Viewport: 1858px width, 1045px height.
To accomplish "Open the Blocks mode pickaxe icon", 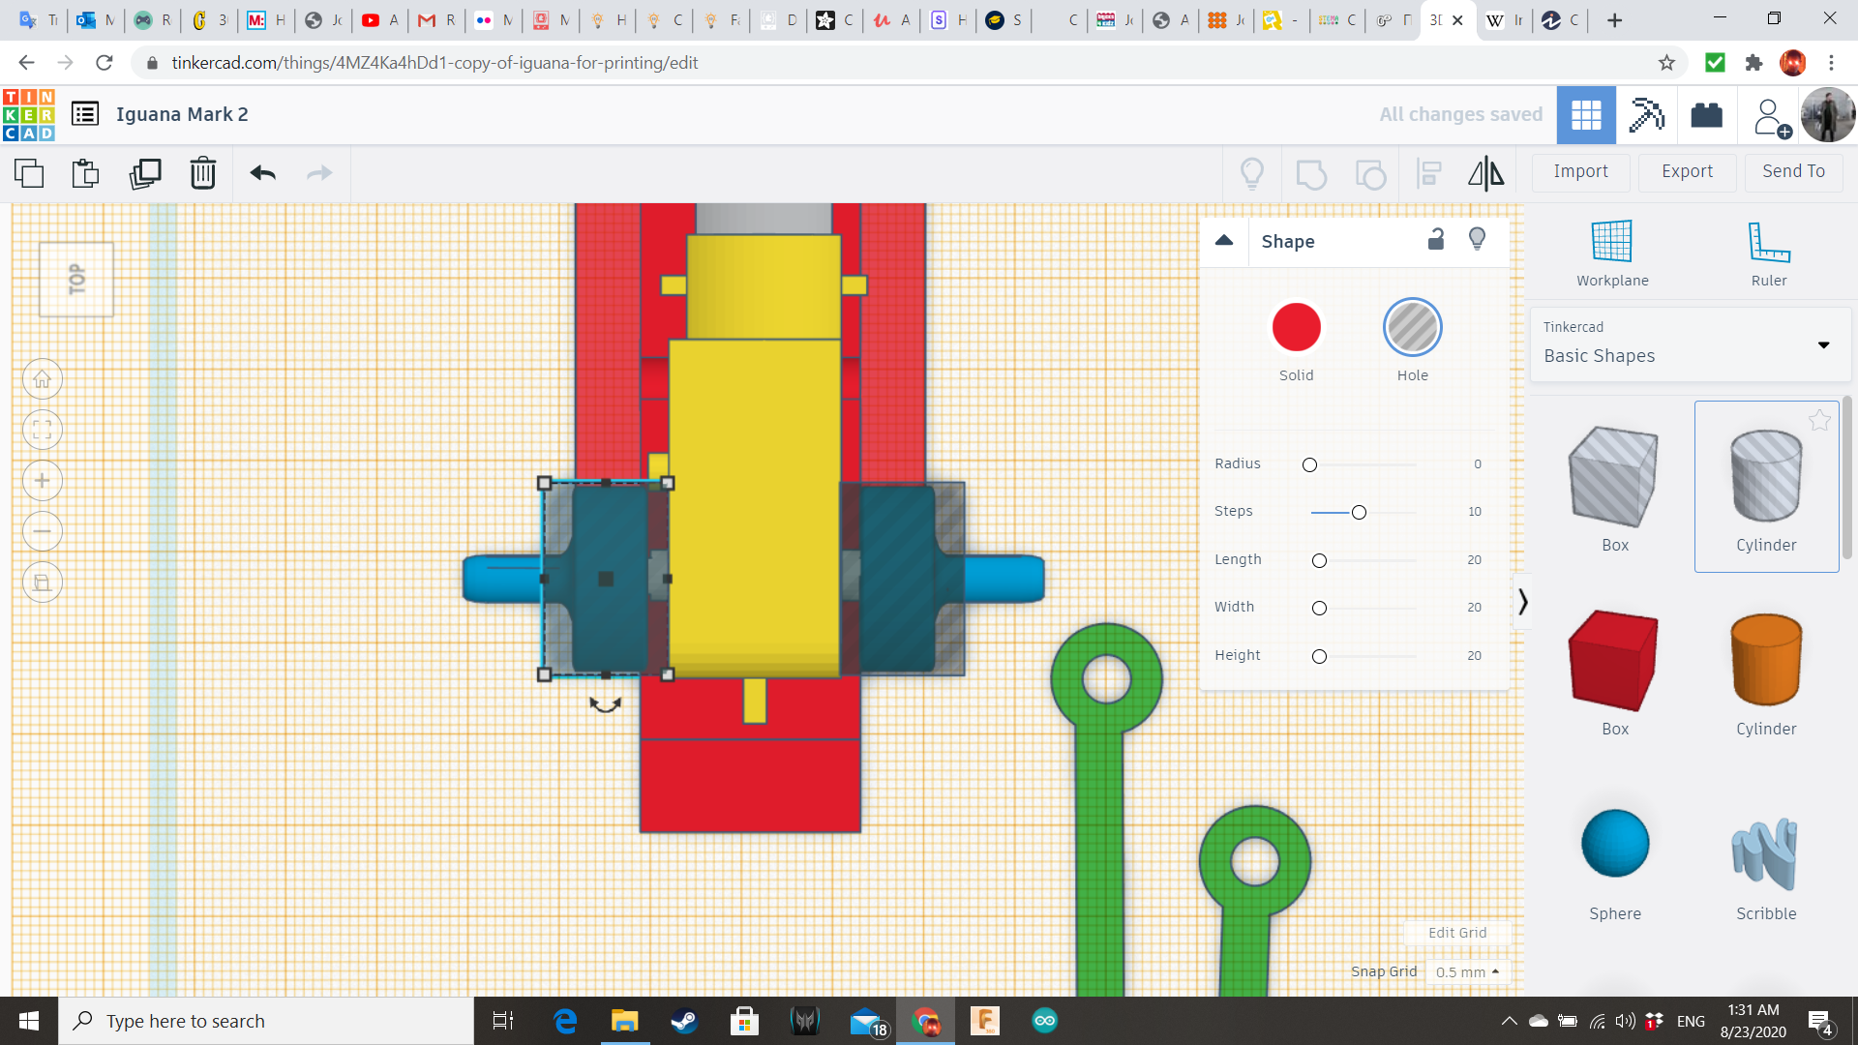I will [x=1645, y=115].
